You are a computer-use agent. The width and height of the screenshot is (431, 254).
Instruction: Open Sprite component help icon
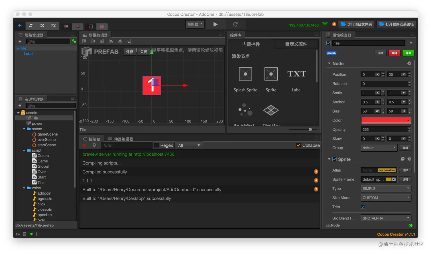point(402,159)
